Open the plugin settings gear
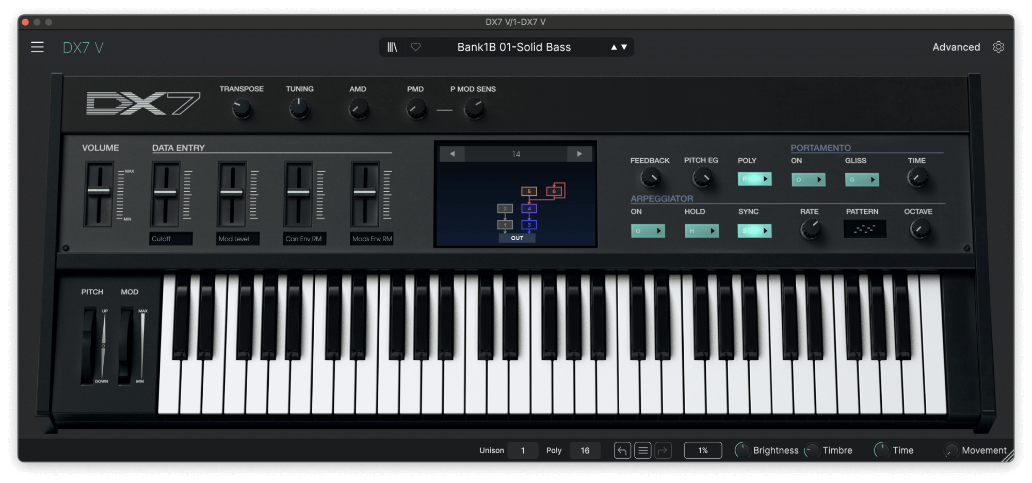The height and width of the screenshot is (483, 1032). point(999,47)
